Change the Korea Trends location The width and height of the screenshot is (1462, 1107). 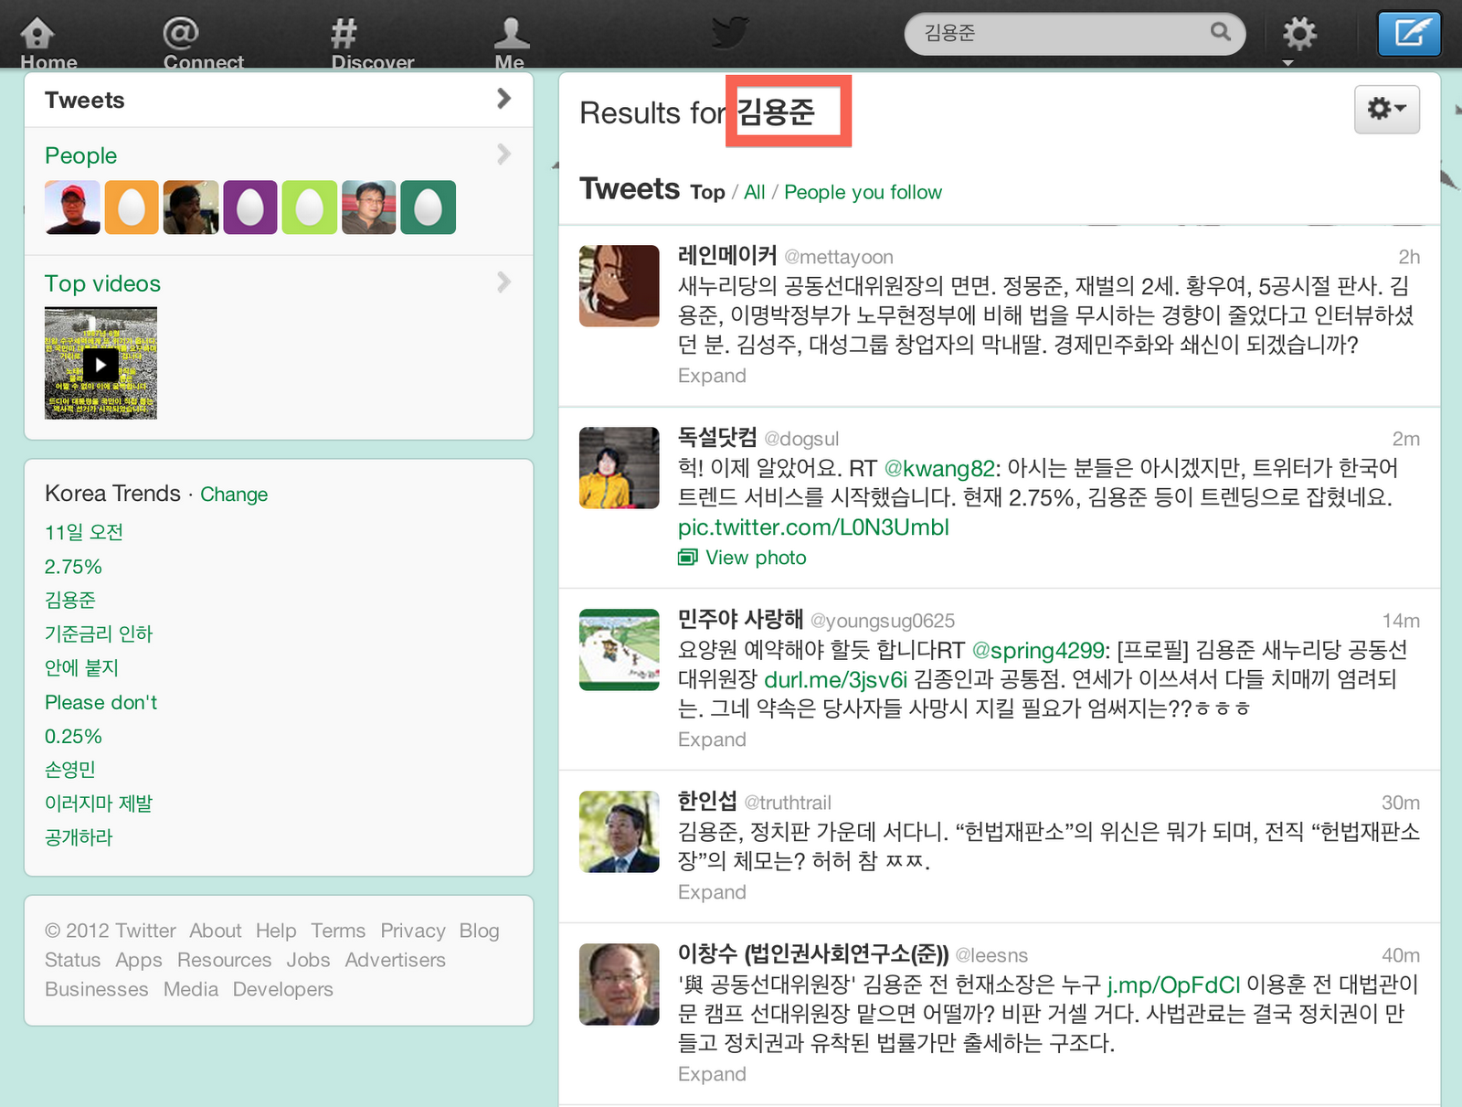234,495
